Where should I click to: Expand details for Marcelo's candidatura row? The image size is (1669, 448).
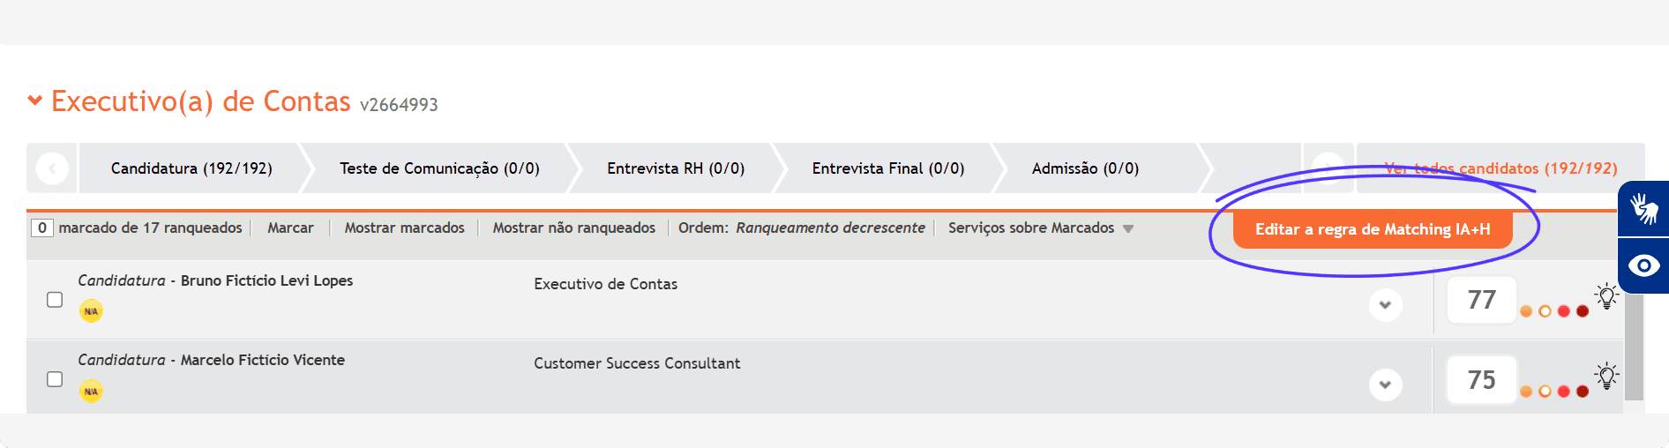coord(1385,385)
